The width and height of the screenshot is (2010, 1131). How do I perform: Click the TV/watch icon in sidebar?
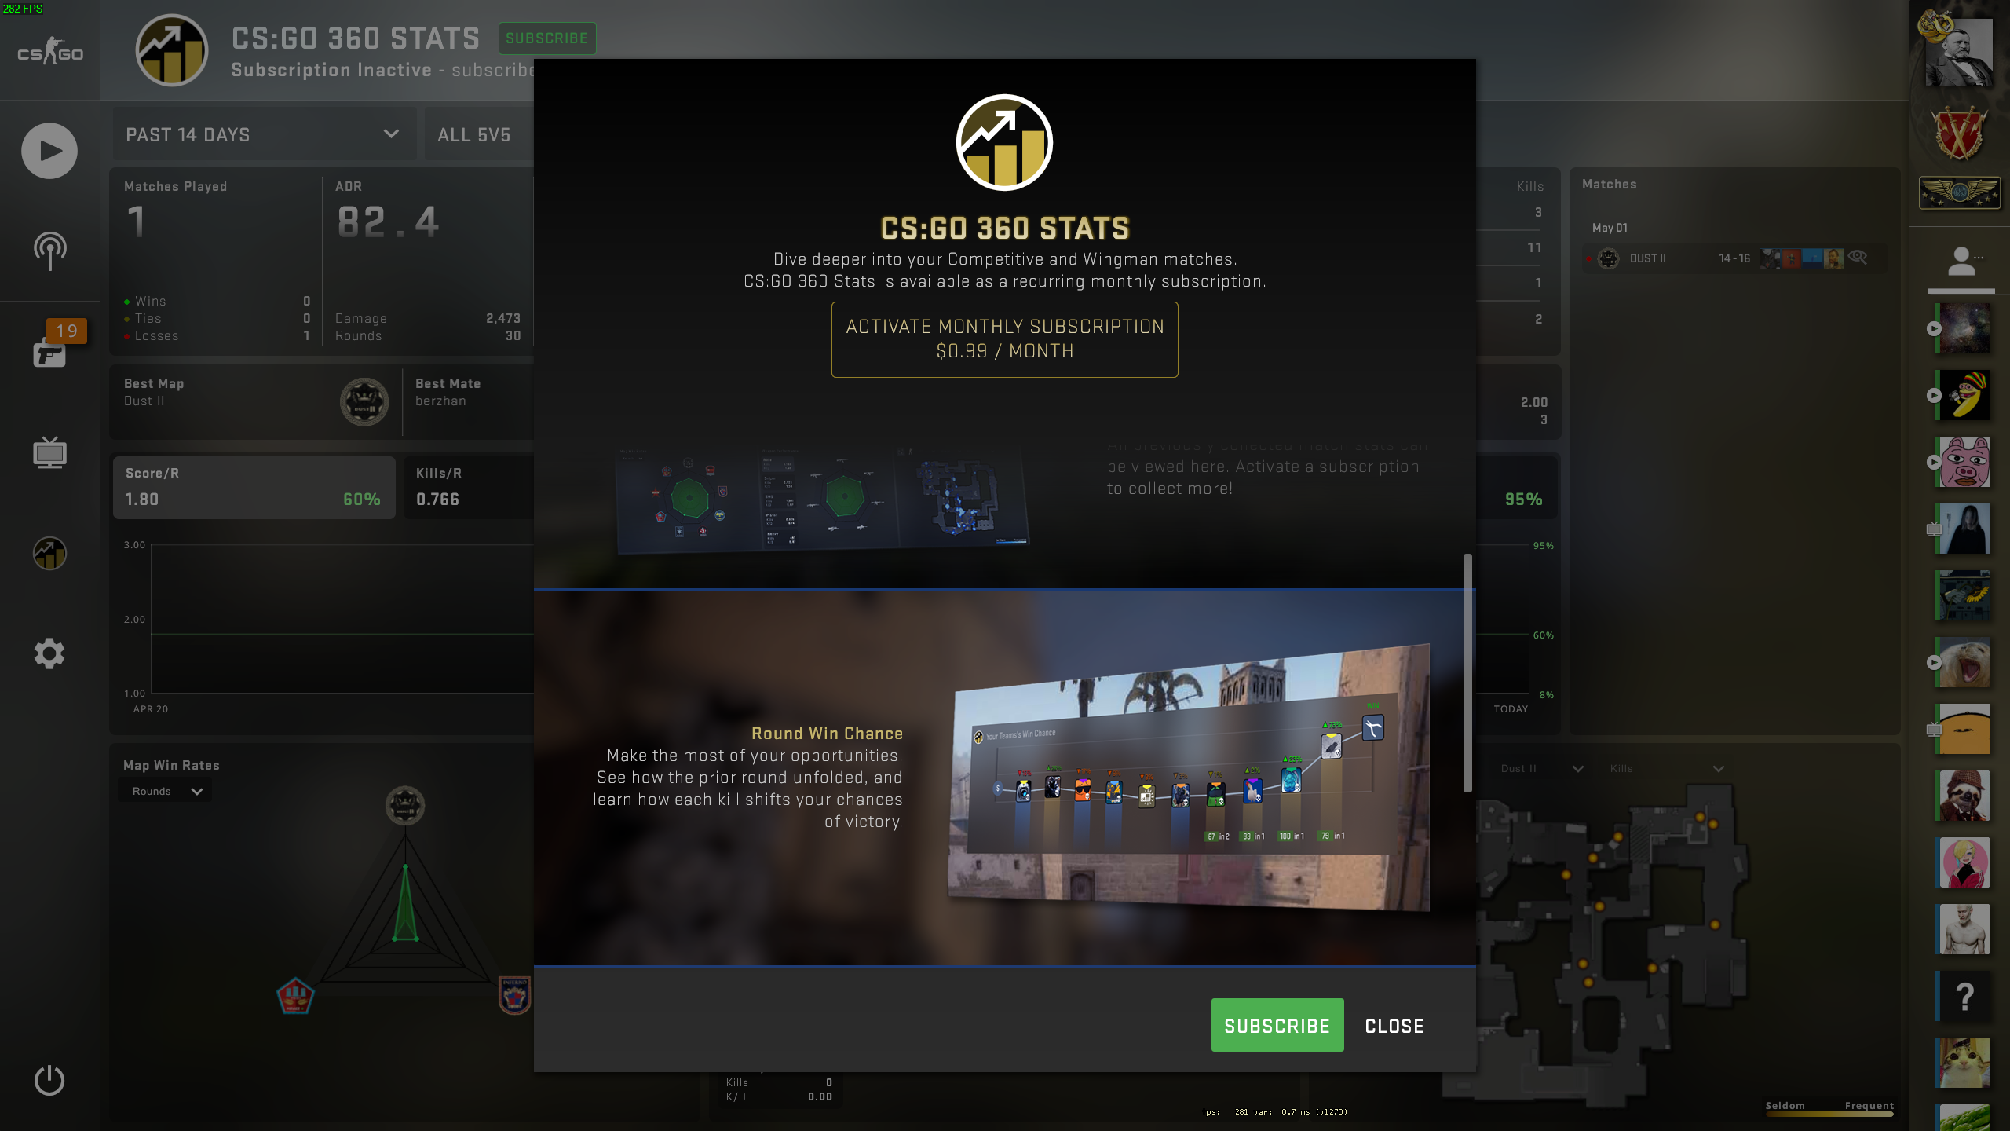(x=49, y=453)
